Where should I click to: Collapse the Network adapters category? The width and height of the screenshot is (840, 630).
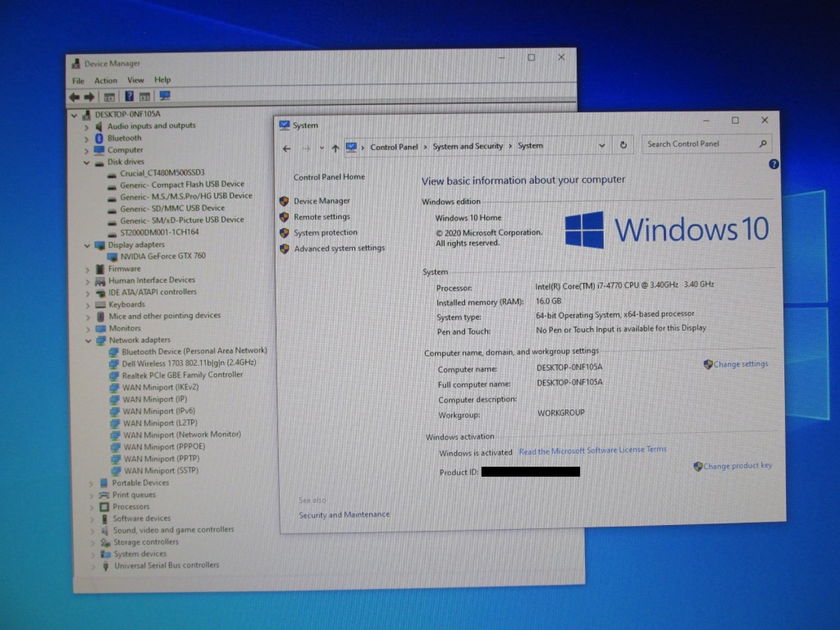(89, 340)
